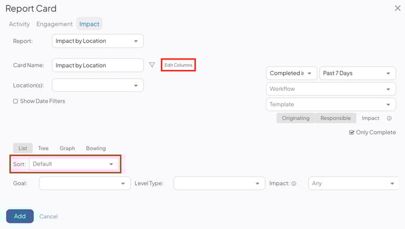Image resolution: width=405 pixels, height=229 pixels.
Task: Click the Cancel link
Action: point(48,216)
